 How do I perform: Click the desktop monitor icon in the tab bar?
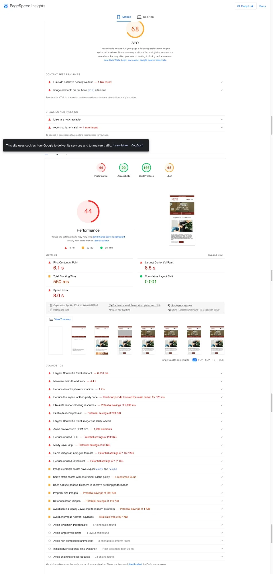(139, 17)
